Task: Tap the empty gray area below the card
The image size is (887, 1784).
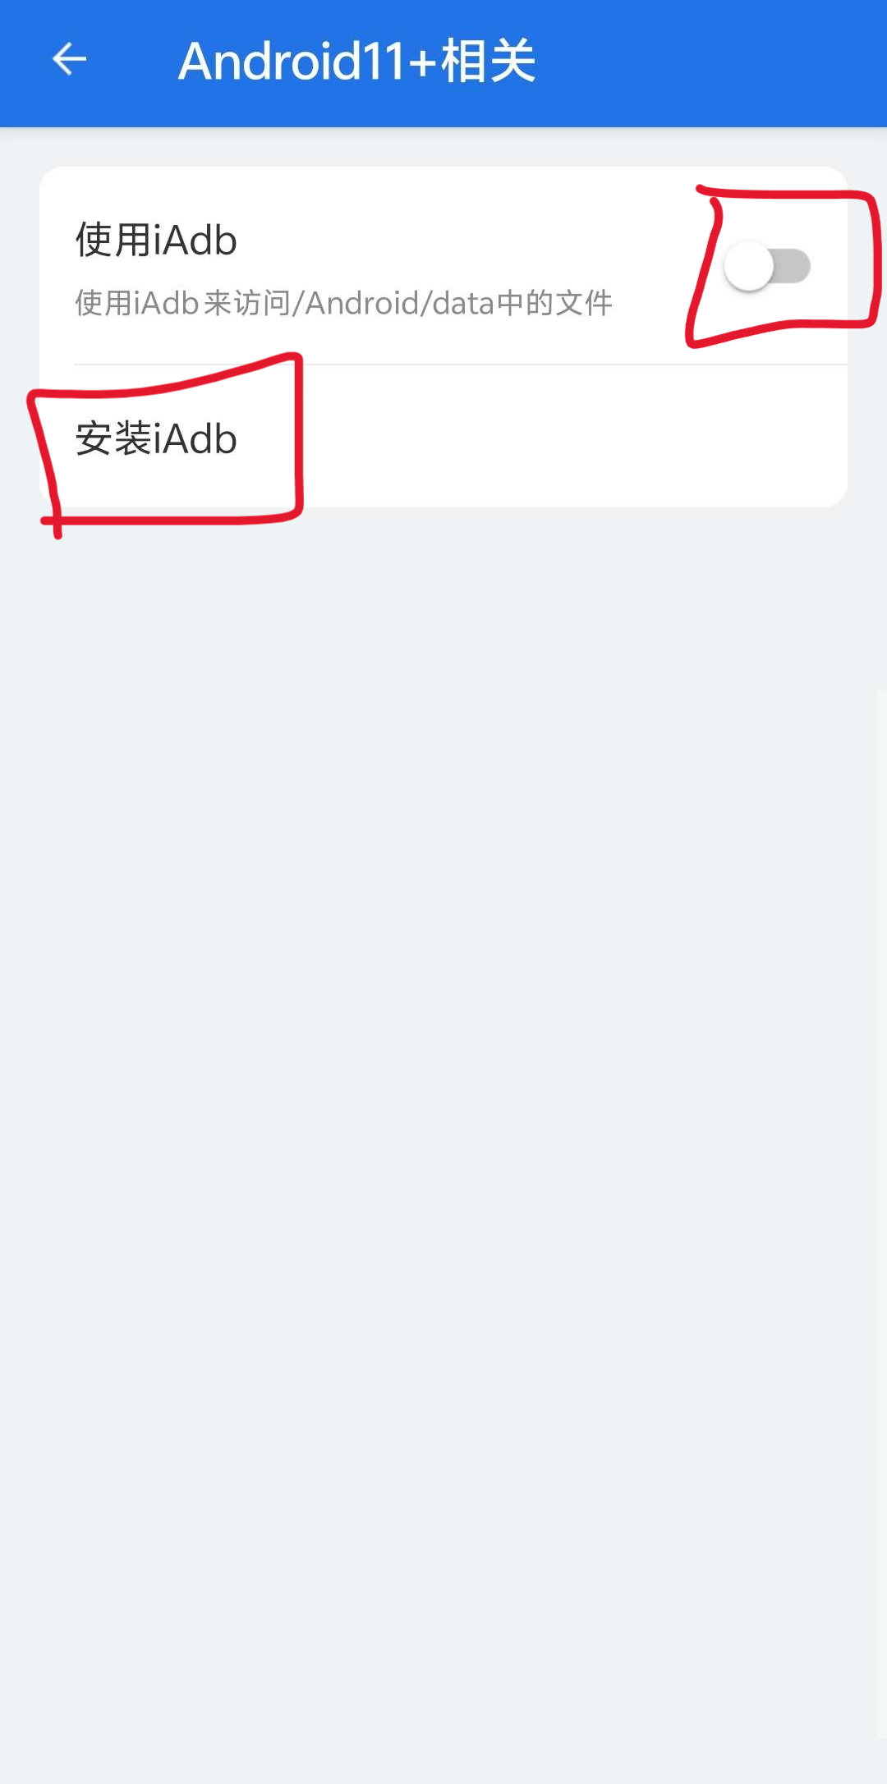Action: (443, 1067)
